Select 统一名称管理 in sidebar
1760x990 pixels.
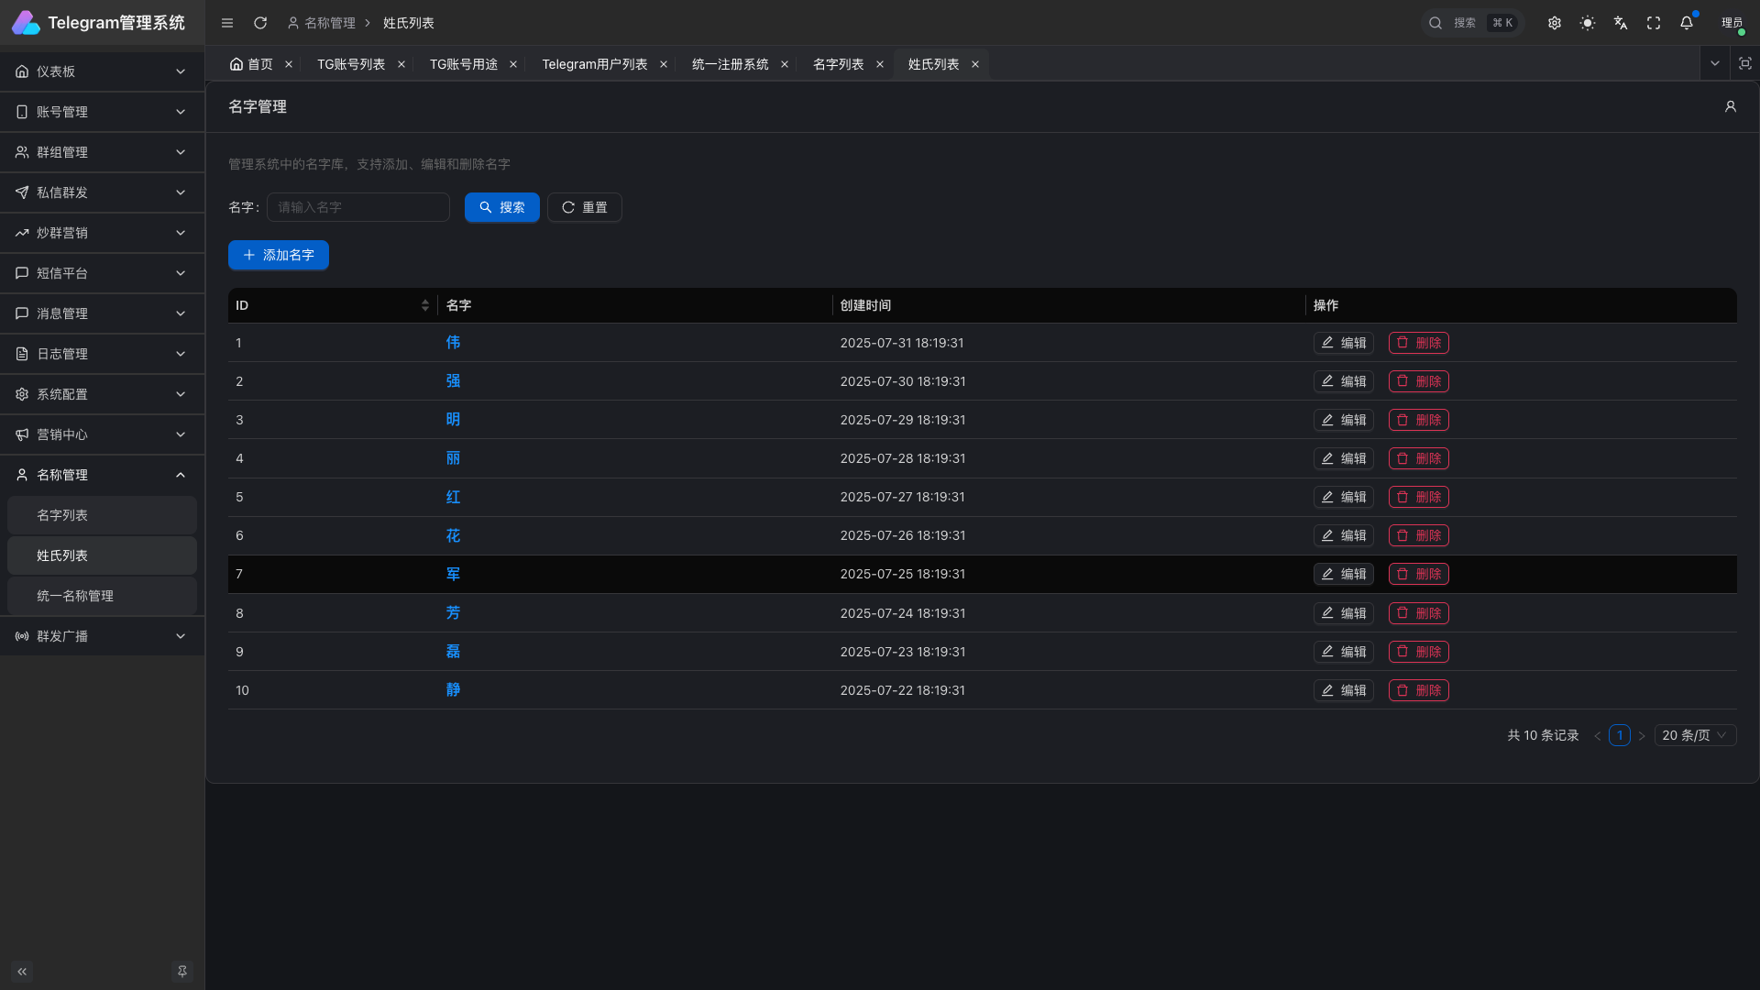tap(75, 596)
